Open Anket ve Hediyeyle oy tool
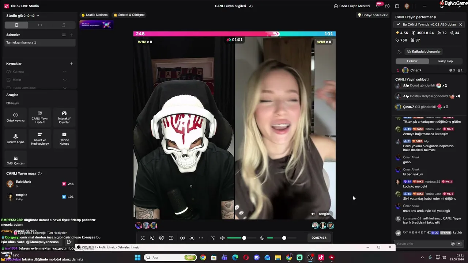Screen dimensions: 468x263 (x=40, y=138)
